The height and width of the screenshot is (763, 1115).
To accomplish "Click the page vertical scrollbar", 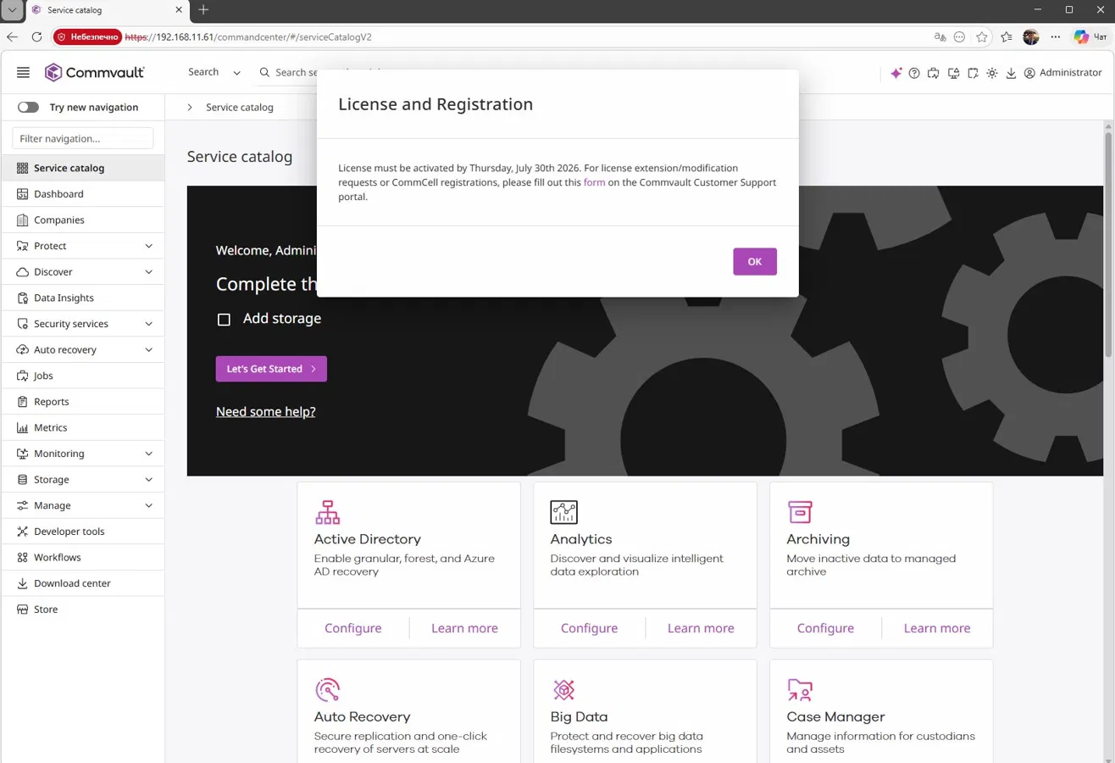I will click(1109, 245).
